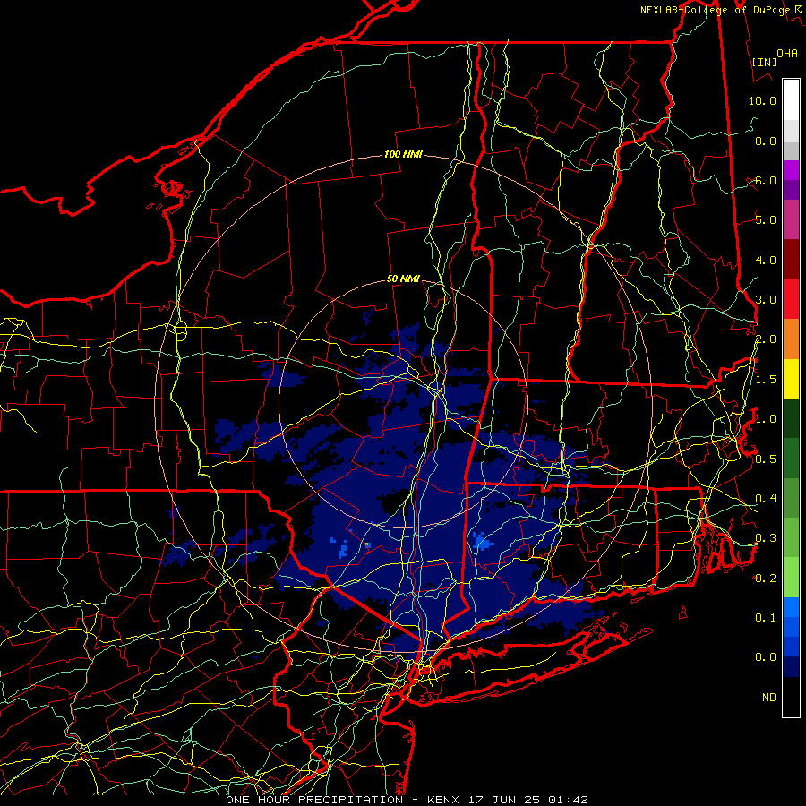Click the 1.5 legend value
Viewport: 806px width, 806px height.
click(766, 380)
